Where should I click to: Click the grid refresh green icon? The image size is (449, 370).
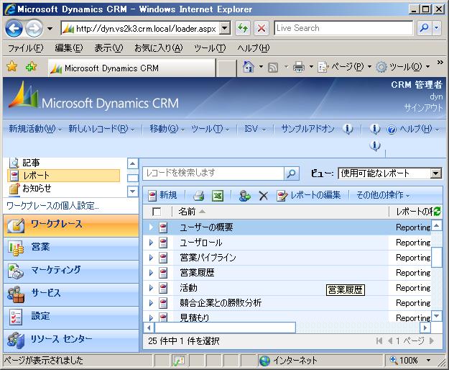(x=438, y=212)
